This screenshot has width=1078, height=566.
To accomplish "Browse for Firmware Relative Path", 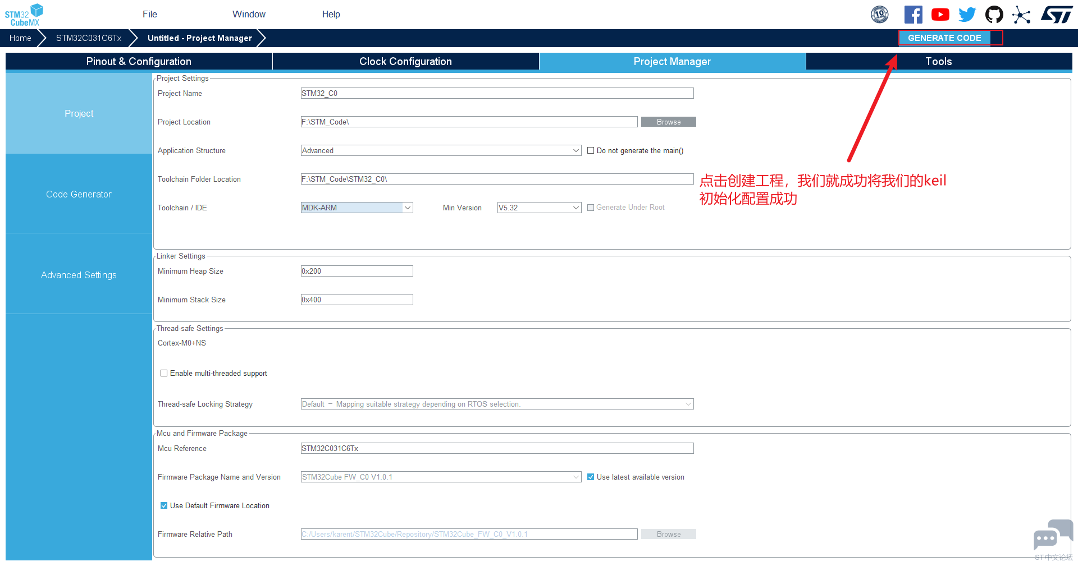I will (x=669, y=534).
